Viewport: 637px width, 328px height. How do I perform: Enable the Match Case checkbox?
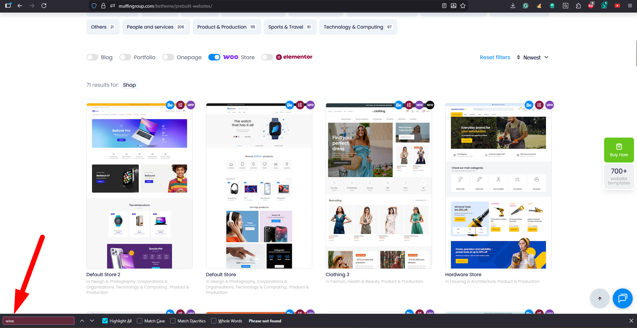click(140, 321)
